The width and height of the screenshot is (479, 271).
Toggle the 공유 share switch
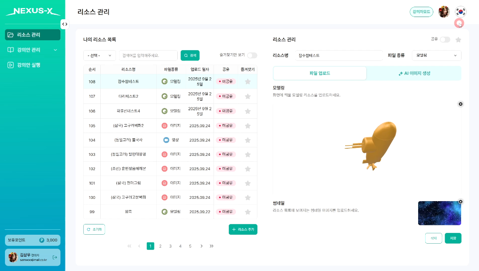click(445, 39)
